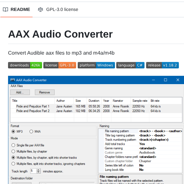This screenshot has height=184, width=184.
Task: Sort list by Title column header
Action: point(33,101)
